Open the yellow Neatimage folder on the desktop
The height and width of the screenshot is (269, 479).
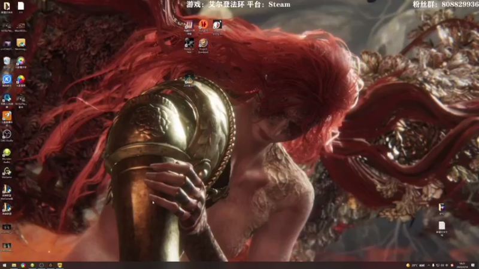(x=21, y=44)
